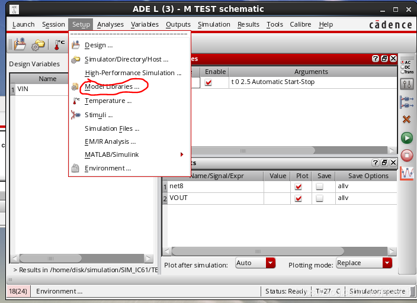The width and height of the screenshot is (417, 303).
Task: Click the Plot Outputs waveform icon
Action: 407,173
